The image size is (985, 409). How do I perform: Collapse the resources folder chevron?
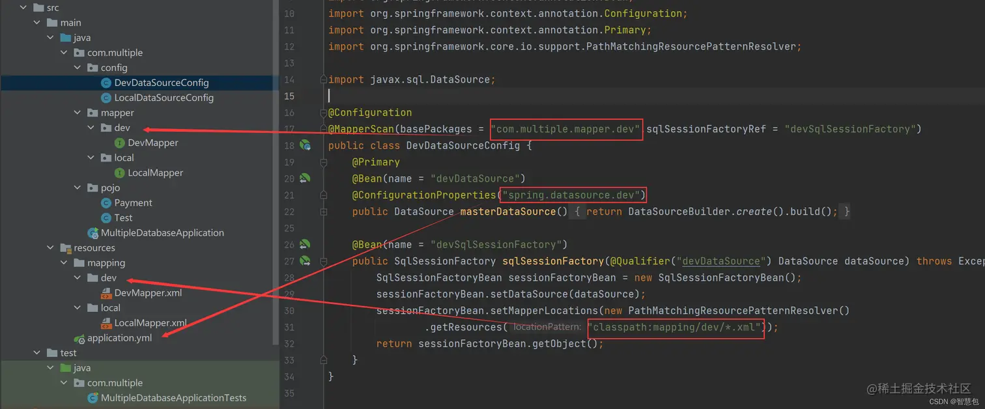50,247
